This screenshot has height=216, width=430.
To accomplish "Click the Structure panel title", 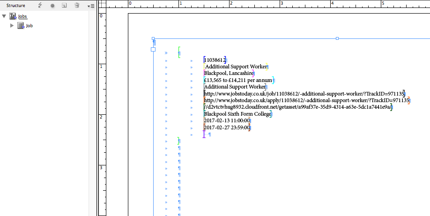I will (x=15, y=6).
